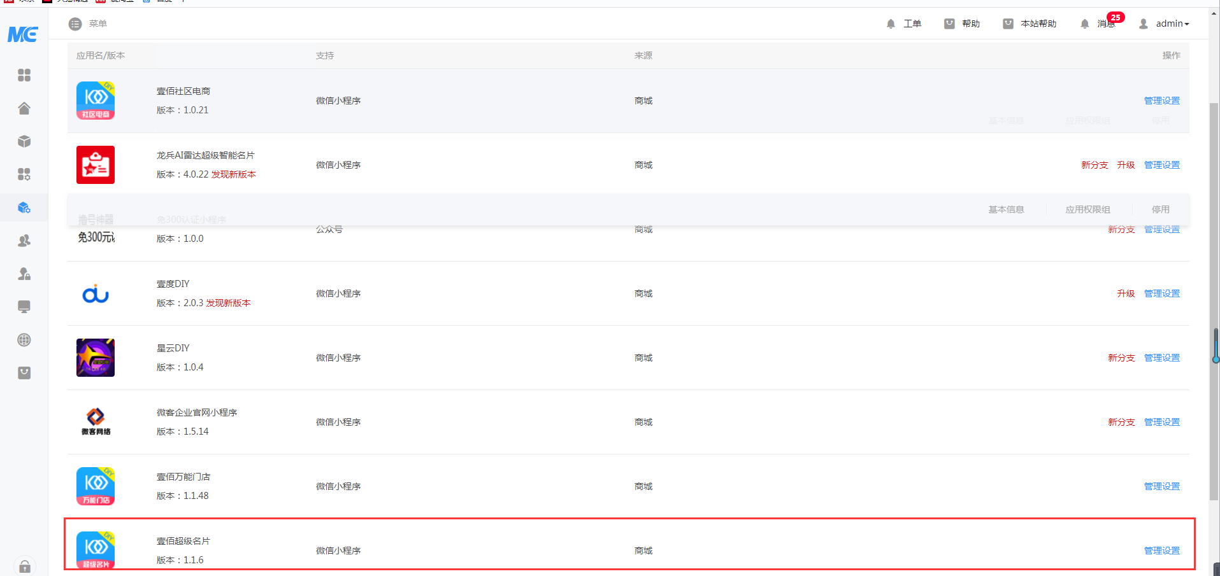Toggle the 菜单 menu icon
The image size is (1220, 576).
[75, 24]
